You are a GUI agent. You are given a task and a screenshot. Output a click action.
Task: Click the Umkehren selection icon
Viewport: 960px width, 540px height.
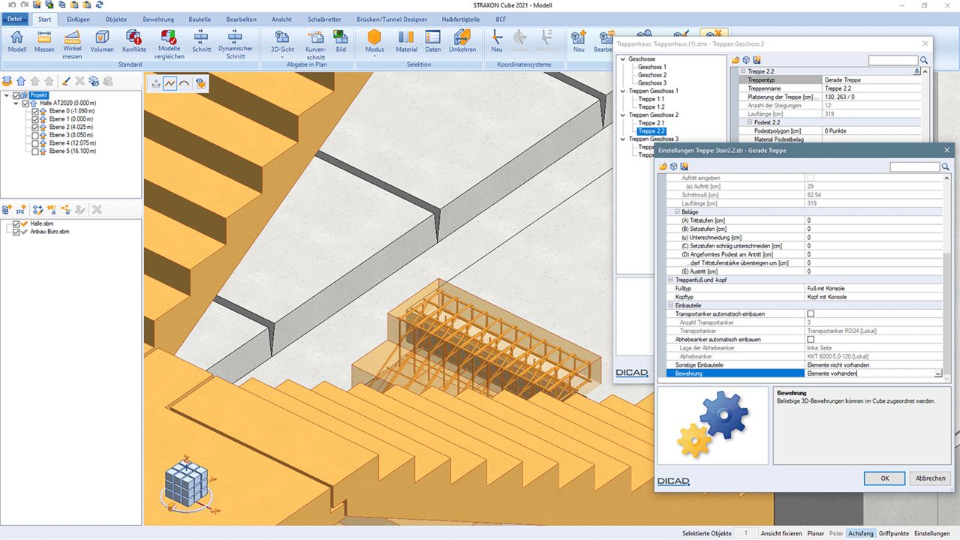pos(462,41)
